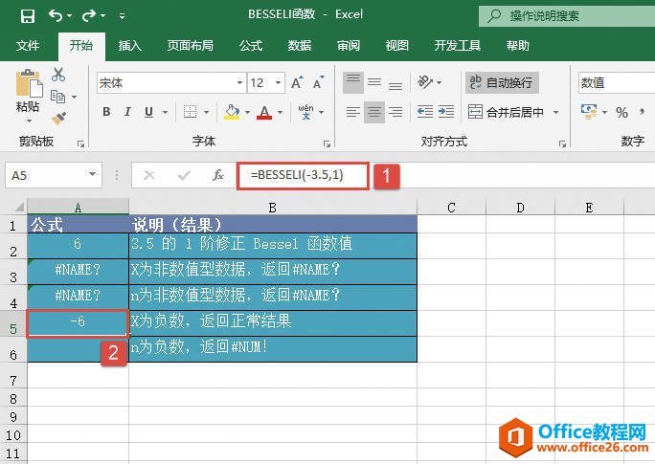The height and width of the screenshot is (464, 655).
Task: Apply the yellow fill color bucket
Action: 232,112
